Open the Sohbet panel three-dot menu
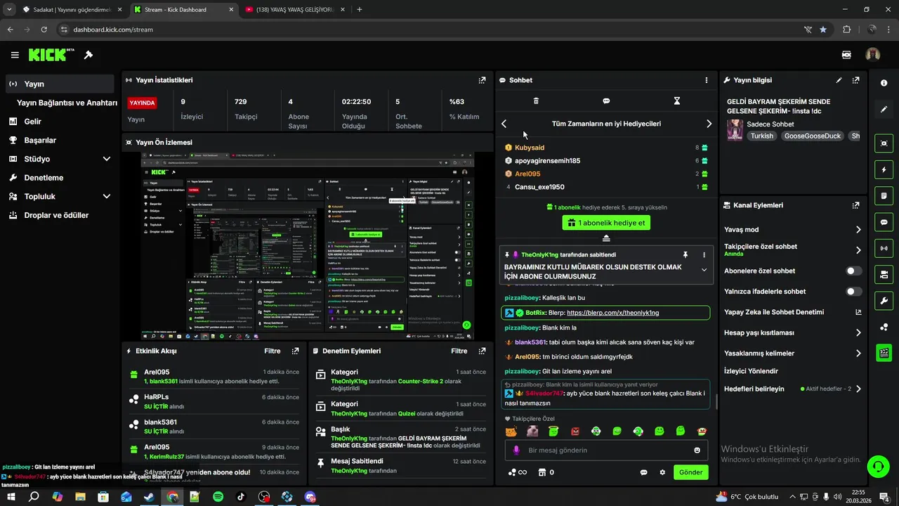This screenshot has height=506, width=899. [x=707, y=80]
